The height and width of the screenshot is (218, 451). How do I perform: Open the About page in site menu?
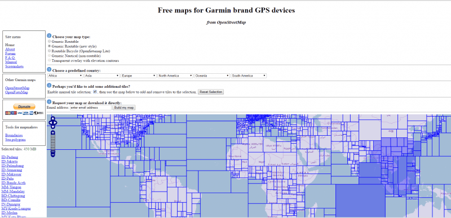pyautogui.click(x=10, y=49)
